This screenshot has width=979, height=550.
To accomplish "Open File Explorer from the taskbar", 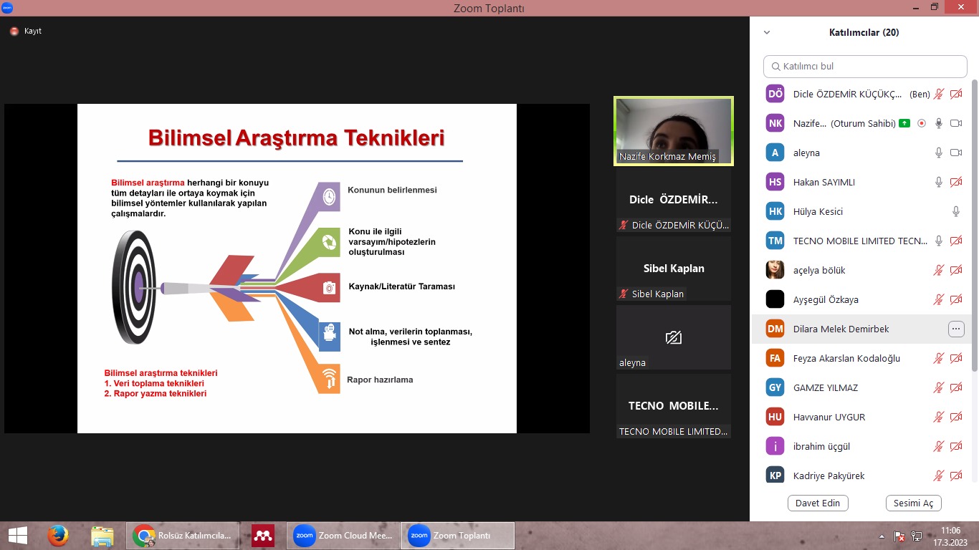I will point(102,536).
